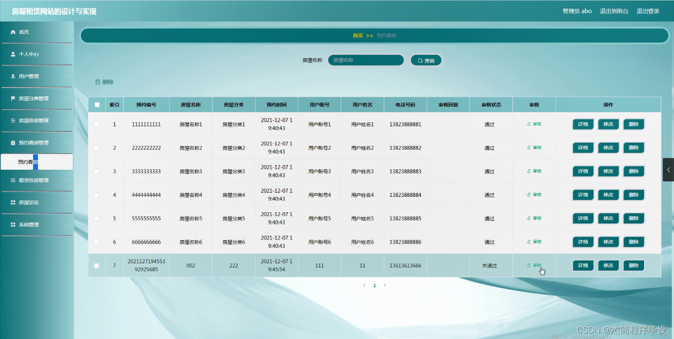Click the home icon beside 首页
The height and width of the screenshot is (339, 674).
click(13, 32)
